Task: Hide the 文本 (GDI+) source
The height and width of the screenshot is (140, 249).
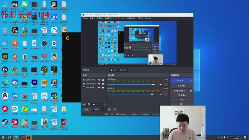Action: [x=99, y=80]
